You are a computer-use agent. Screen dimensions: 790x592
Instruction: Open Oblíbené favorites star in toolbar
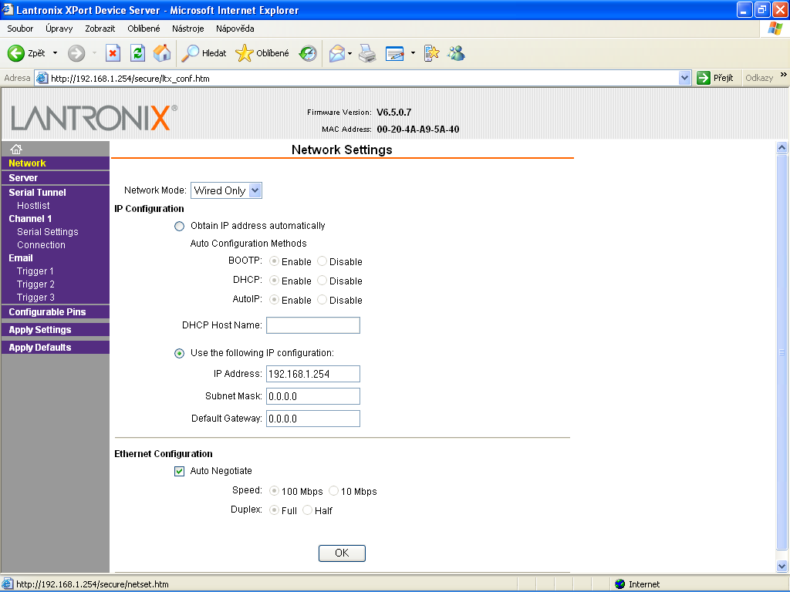point(262,53)
